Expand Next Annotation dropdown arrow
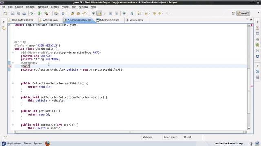 [142, 13]
